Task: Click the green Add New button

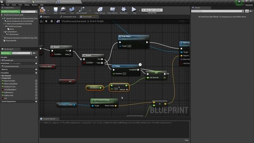Action: coord(6,53)
